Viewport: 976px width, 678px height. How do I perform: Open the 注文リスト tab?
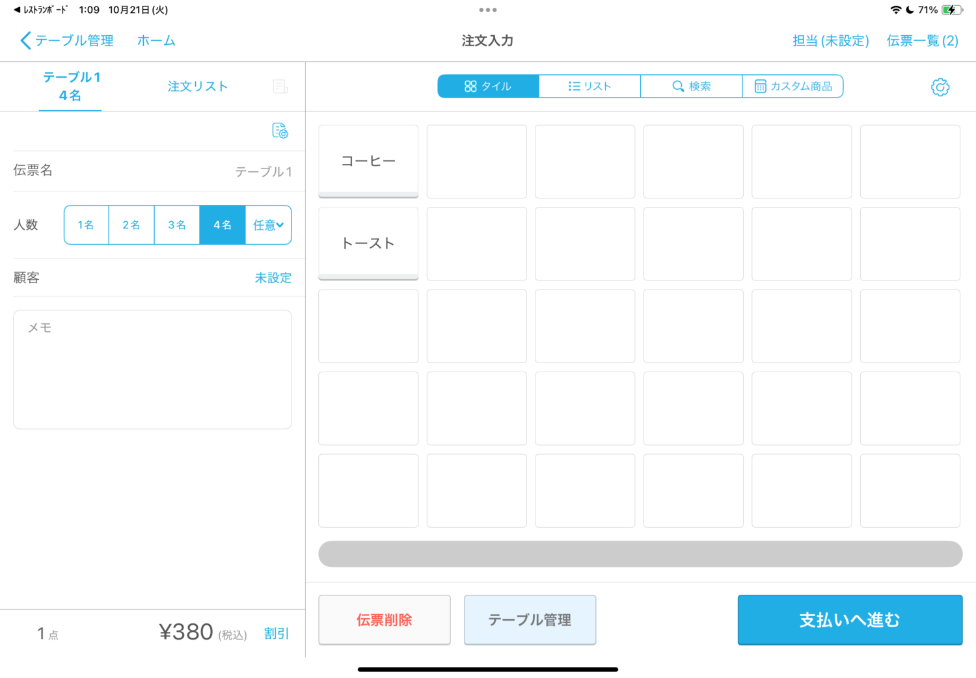pyautogui.click(x=198, y=87)
